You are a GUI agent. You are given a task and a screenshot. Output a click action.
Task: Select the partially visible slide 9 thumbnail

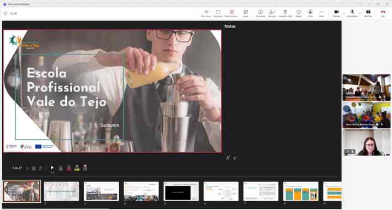332,191
